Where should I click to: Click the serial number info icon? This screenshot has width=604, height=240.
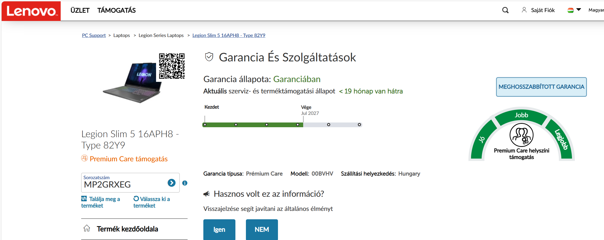coord(185,183)
